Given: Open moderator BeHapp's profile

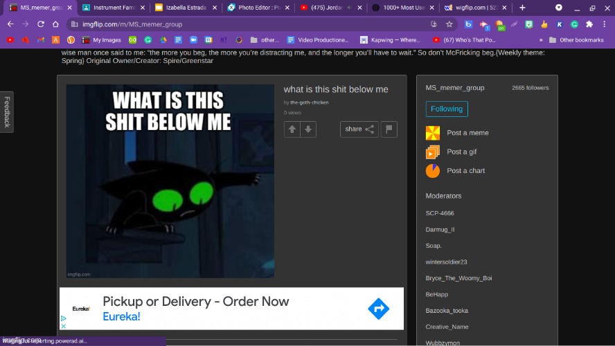Looking at the screenshot, I should 436,294.
